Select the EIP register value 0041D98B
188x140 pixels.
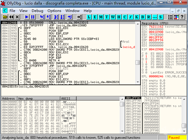coord(156,49)
